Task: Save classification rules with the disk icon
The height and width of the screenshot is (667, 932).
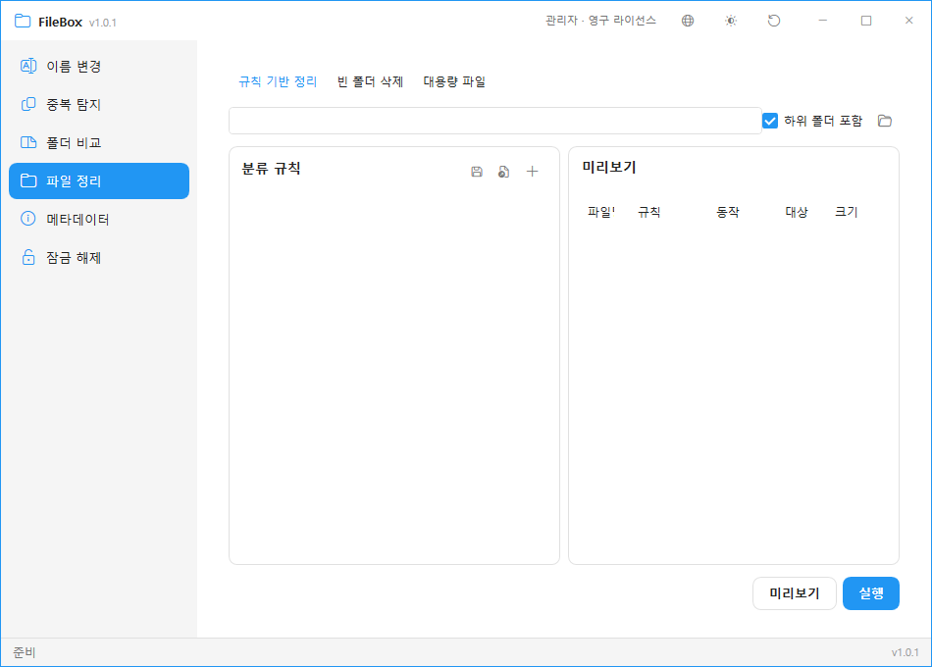Action: click(x=477, y=172)
